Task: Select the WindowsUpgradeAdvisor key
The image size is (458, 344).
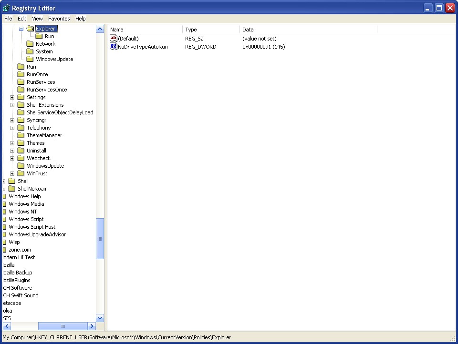Action: point(37,234)
